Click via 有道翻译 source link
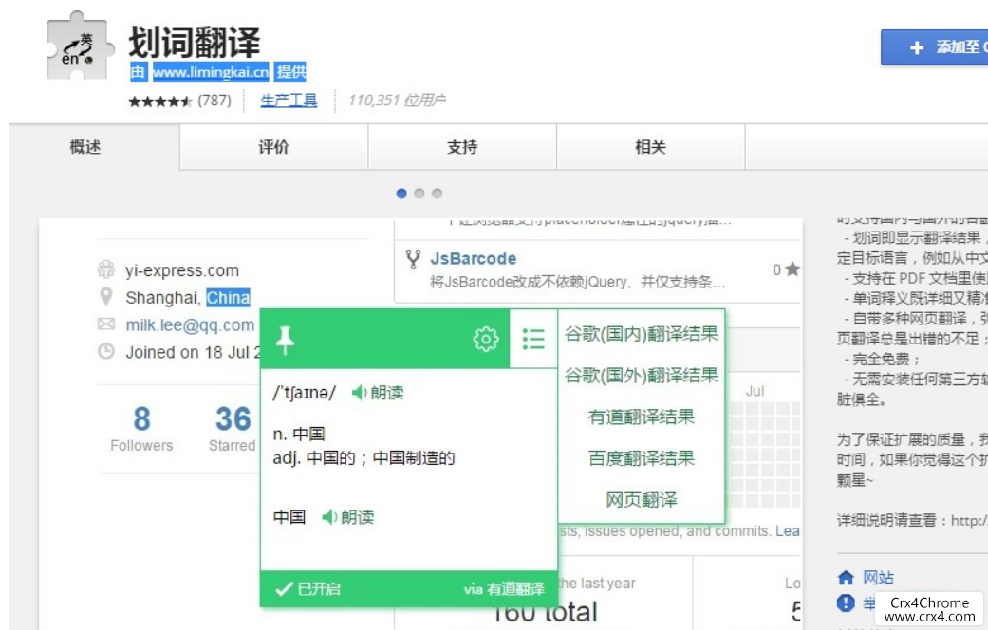The image size is (988, 630). 504,589
